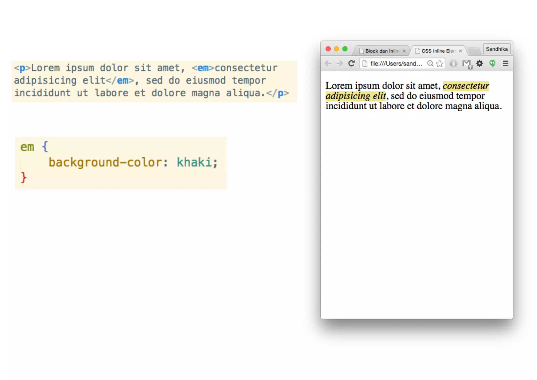Image resolution: width=537 pixels, height=380 pixels.
Task: Open the Sandhika profile switcher
Action: coord(497,49)
